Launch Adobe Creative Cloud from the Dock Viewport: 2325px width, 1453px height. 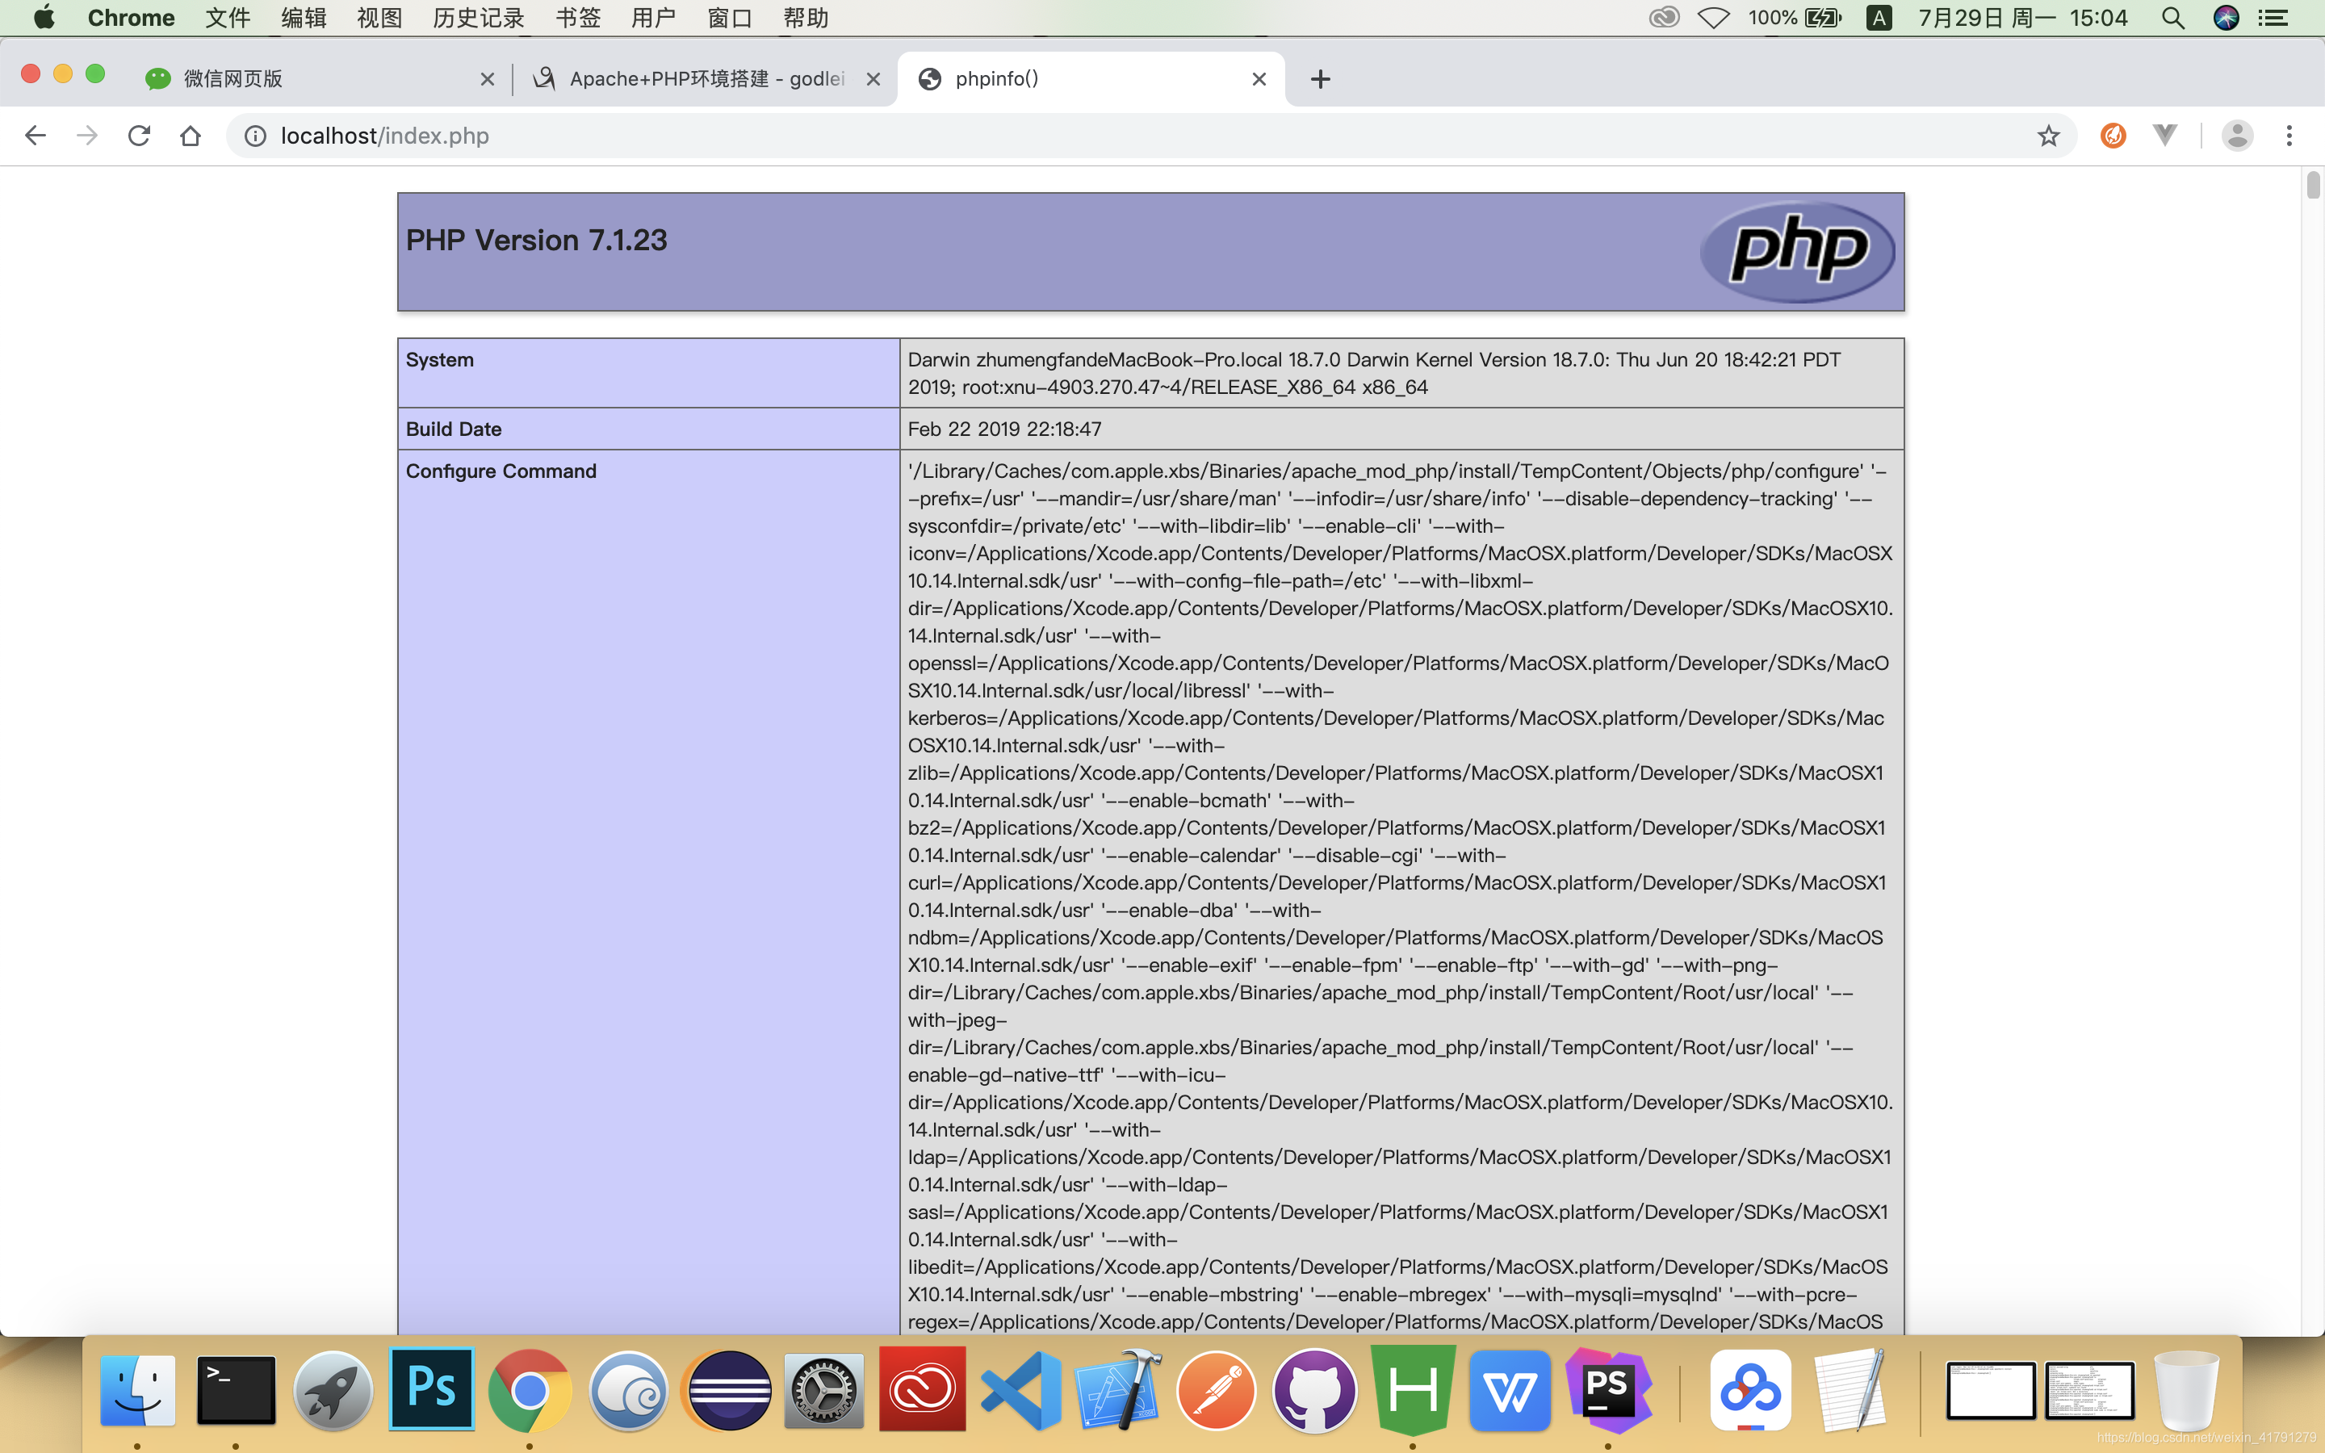coord(921,1388)
